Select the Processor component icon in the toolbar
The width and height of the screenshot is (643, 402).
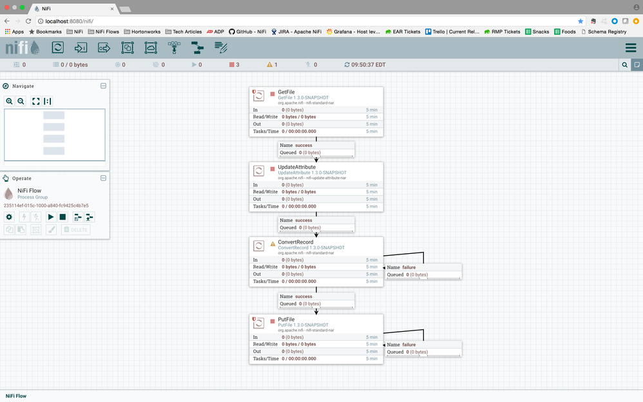[58, 48]
